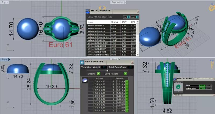This screenshot has height=114, width=215.
Task: Open the Perspective viewport dropdown arrow
Action: click(125, 2)
